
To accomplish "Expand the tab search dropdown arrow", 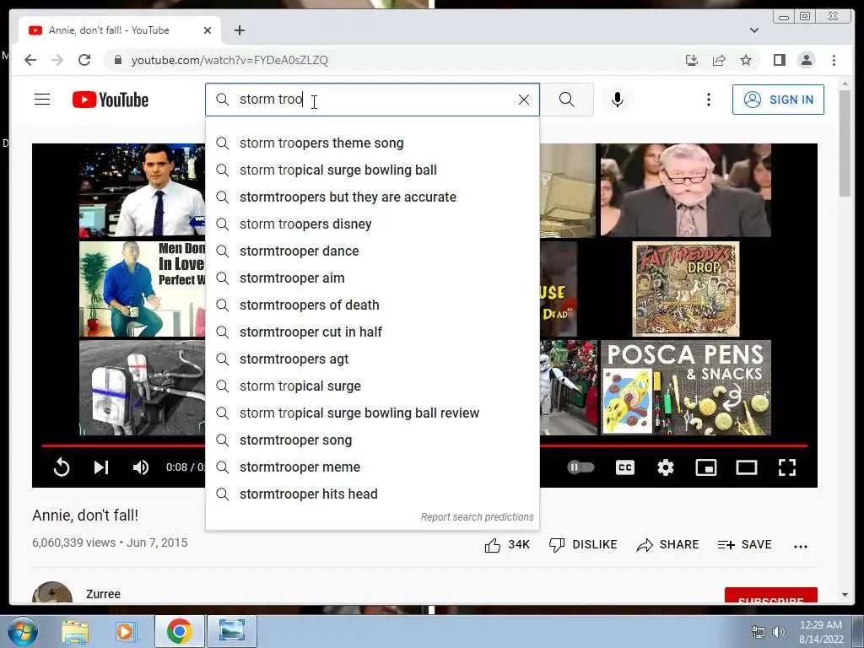I will pos(753,30).
